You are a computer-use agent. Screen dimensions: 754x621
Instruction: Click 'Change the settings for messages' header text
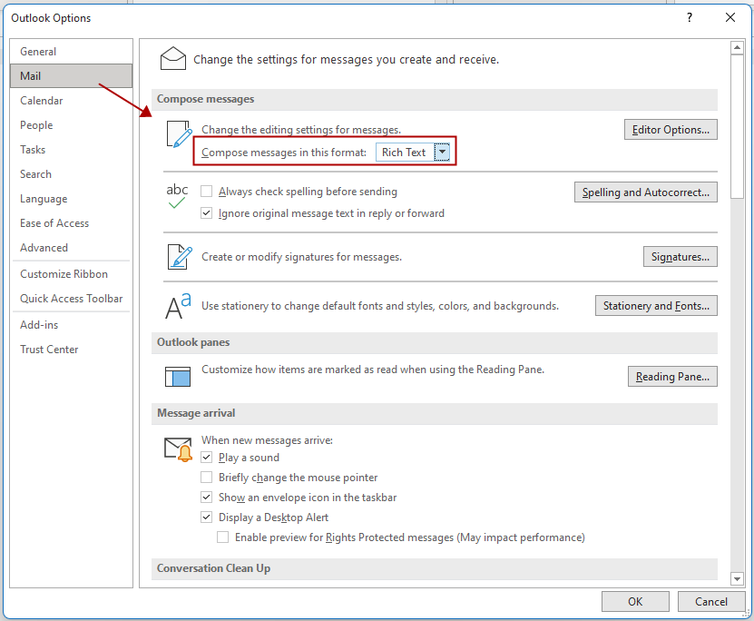click(x=347, y=60)
